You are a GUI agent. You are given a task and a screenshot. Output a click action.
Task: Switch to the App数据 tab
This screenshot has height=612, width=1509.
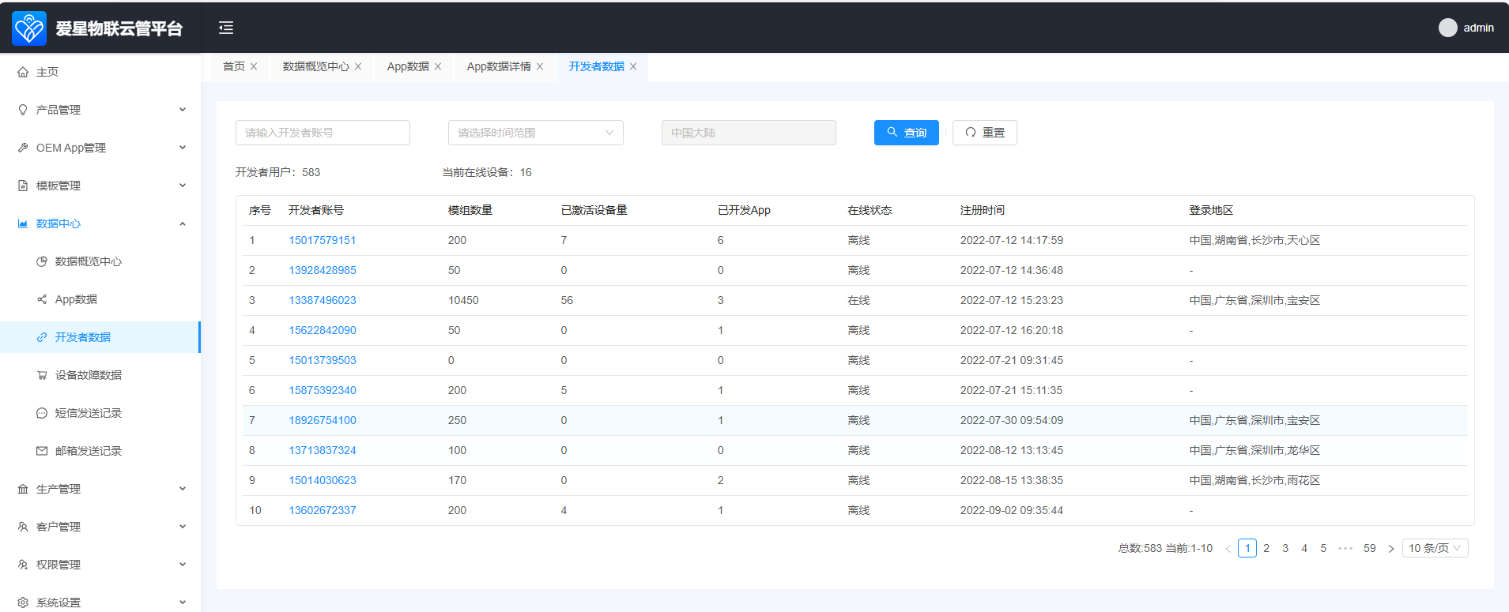[x=408, y=66]
